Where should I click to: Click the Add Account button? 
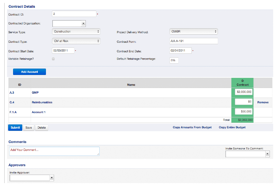[29, 72]
